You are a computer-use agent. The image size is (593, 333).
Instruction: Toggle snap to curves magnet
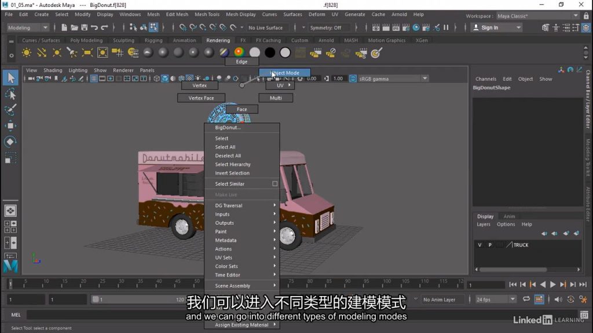[x=193, y=28]
